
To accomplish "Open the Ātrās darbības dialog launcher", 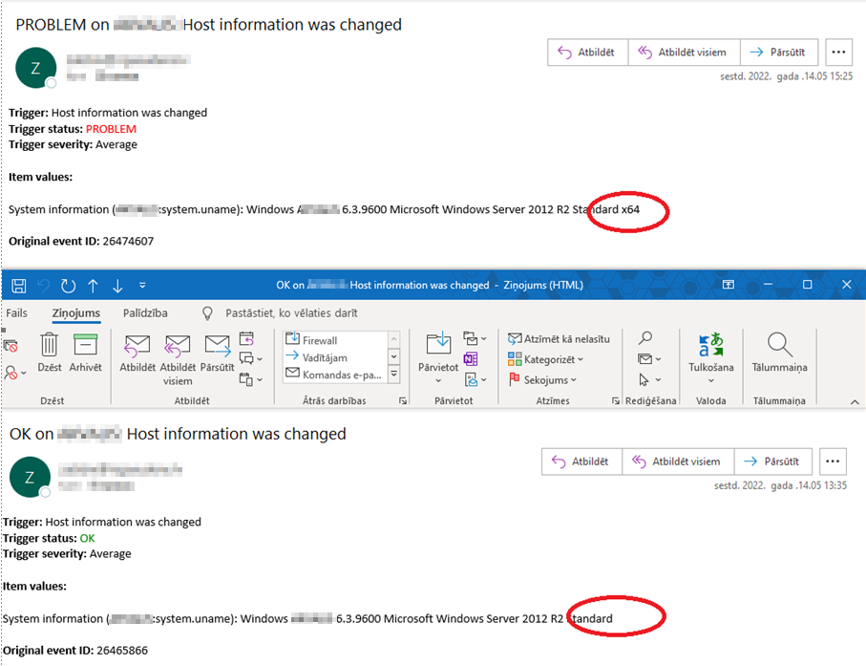I will (403, 400).
